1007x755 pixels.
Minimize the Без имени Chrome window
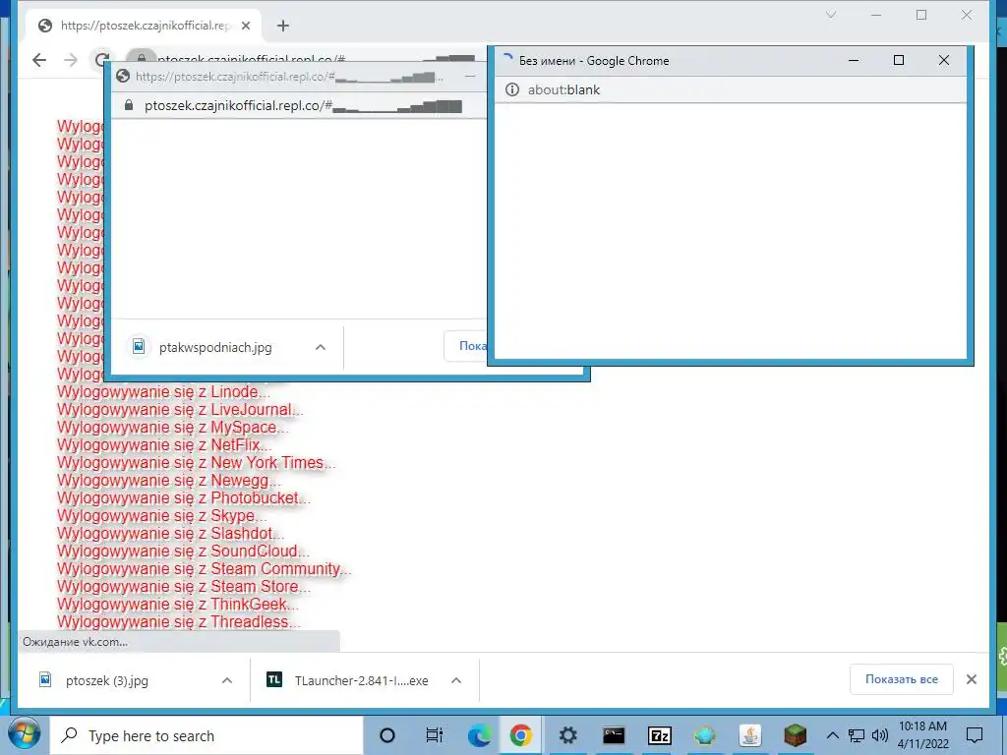854,60
